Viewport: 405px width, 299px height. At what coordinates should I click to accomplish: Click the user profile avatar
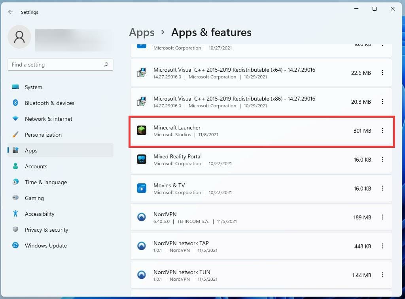coord(19,37)
